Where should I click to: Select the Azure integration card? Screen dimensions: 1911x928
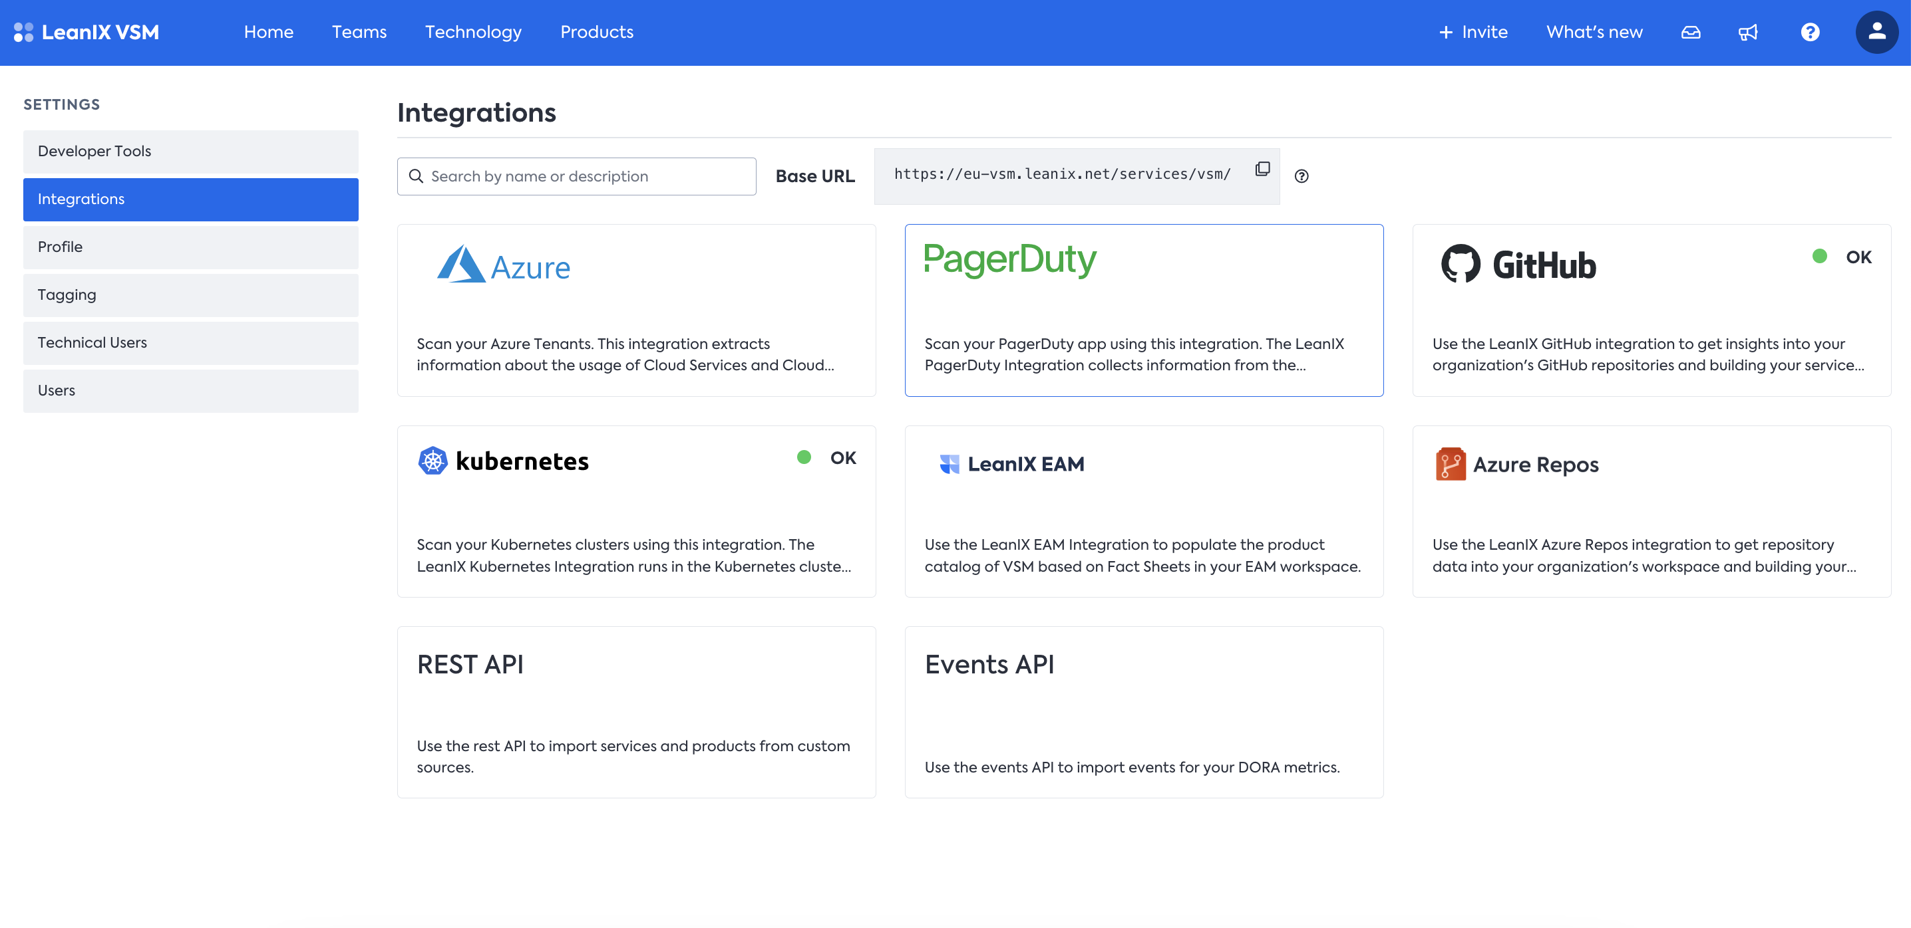635,310
